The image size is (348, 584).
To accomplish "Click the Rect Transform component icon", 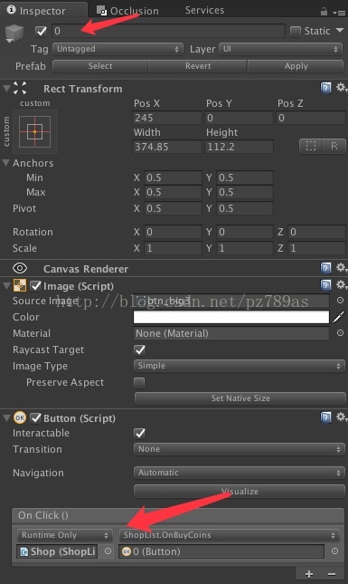I will [x=20, y=88].
